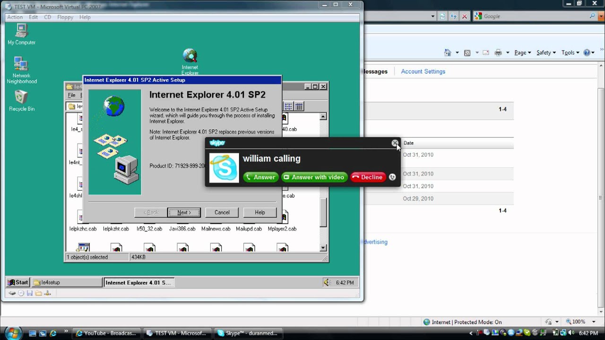
Task: Click the Read Mail icon in the browser
Action: (485, 53)
